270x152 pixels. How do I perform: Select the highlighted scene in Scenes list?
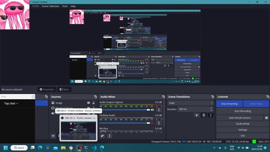[41, 103]
